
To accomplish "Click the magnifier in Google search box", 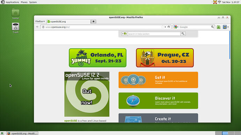I will pos(212,27).
